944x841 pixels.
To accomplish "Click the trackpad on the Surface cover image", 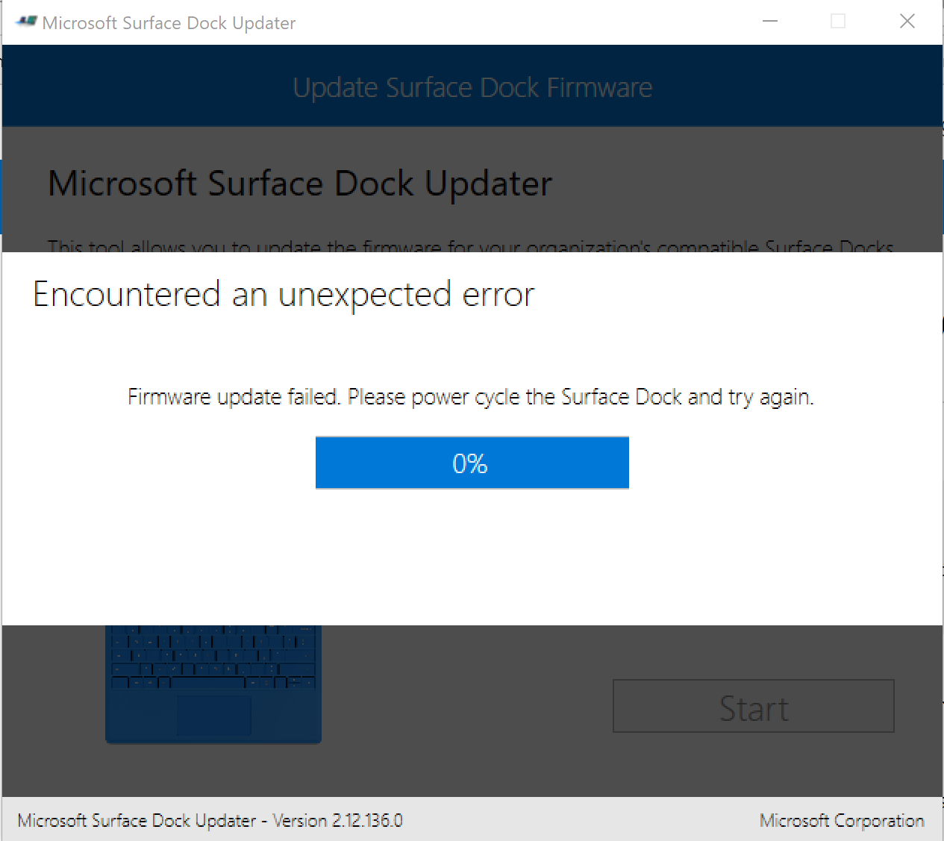I will pyautogui.click(x=213, y=715).
